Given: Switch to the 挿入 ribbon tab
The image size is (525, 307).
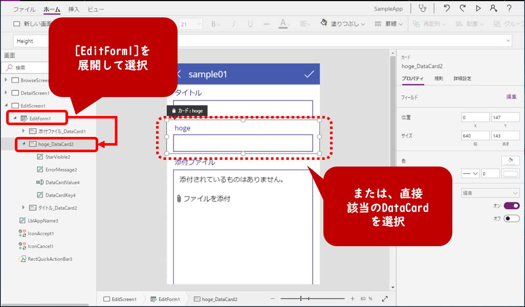Looking at the screenshot, I should pyautogui.click(x=73, y=8).
